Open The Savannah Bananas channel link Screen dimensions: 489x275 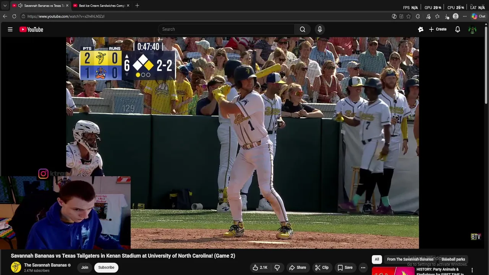tap(45, 265)
